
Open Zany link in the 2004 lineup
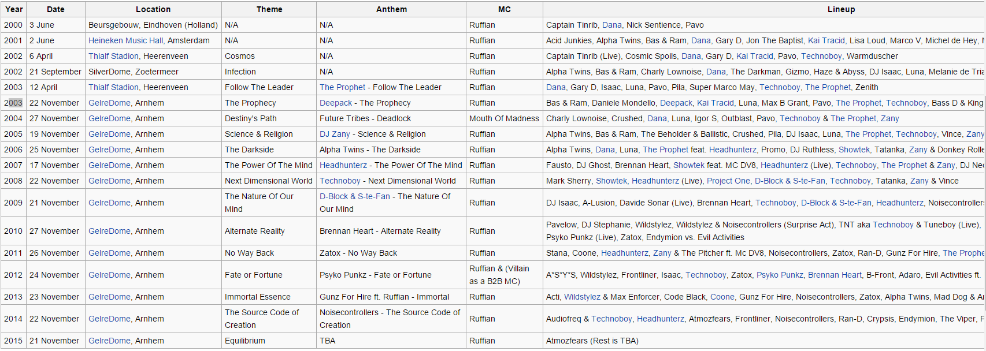coord(890,118)
